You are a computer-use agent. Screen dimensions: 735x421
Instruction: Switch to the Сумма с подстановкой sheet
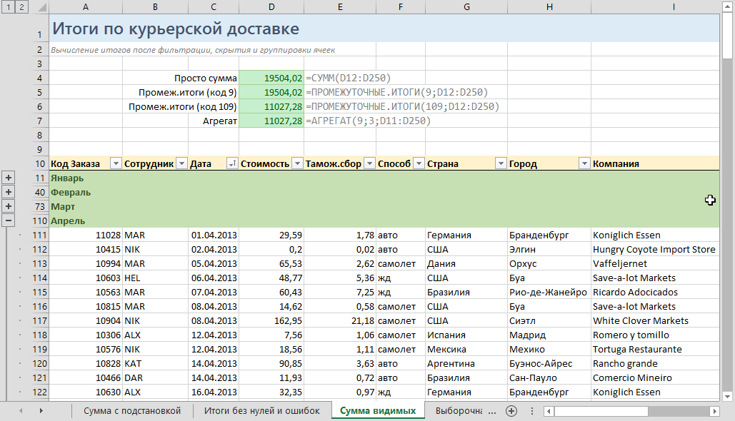tap(132, 411)
